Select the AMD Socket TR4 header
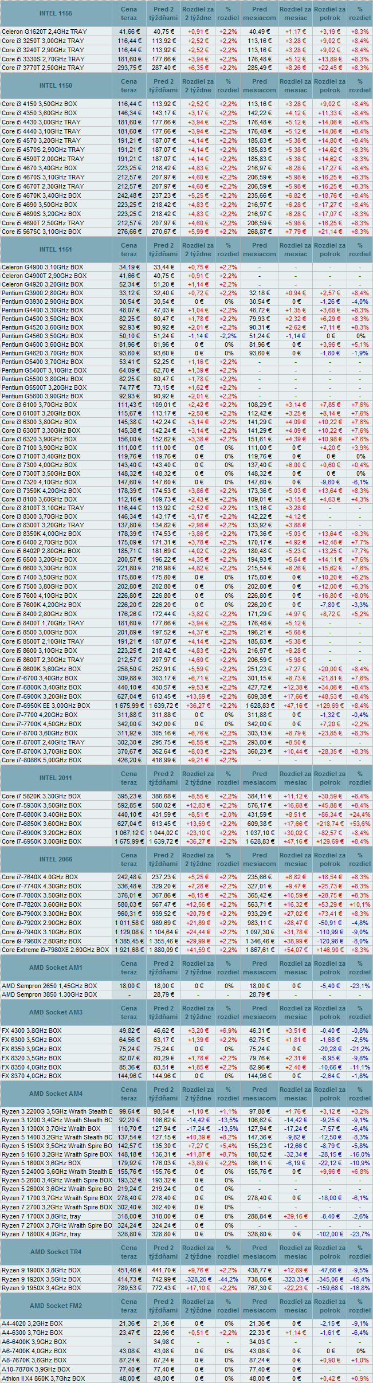This screenshot has height=1383, width=373. 56,1252
